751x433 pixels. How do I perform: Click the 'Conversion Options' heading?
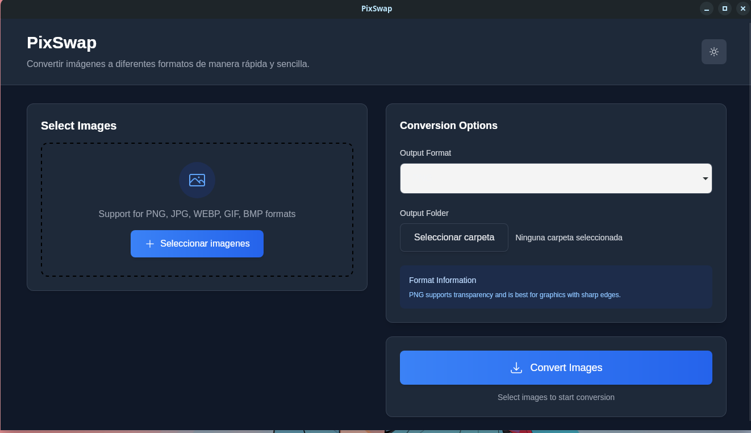[x=449, y=126]
